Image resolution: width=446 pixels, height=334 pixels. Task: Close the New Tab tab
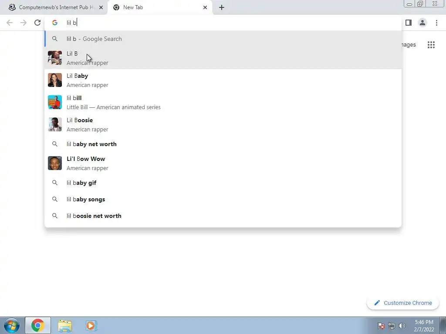pyautogui.click(x=205, y=7)
